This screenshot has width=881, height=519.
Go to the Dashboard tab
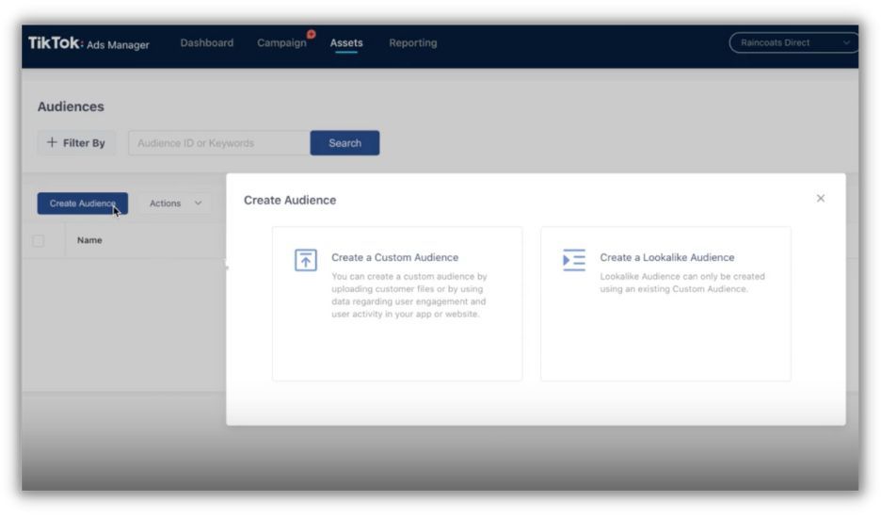click(206, 43)
